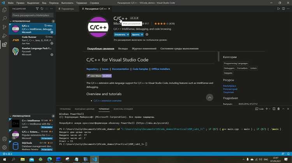
Task: Open the Issues link
Action: [105, 69]
